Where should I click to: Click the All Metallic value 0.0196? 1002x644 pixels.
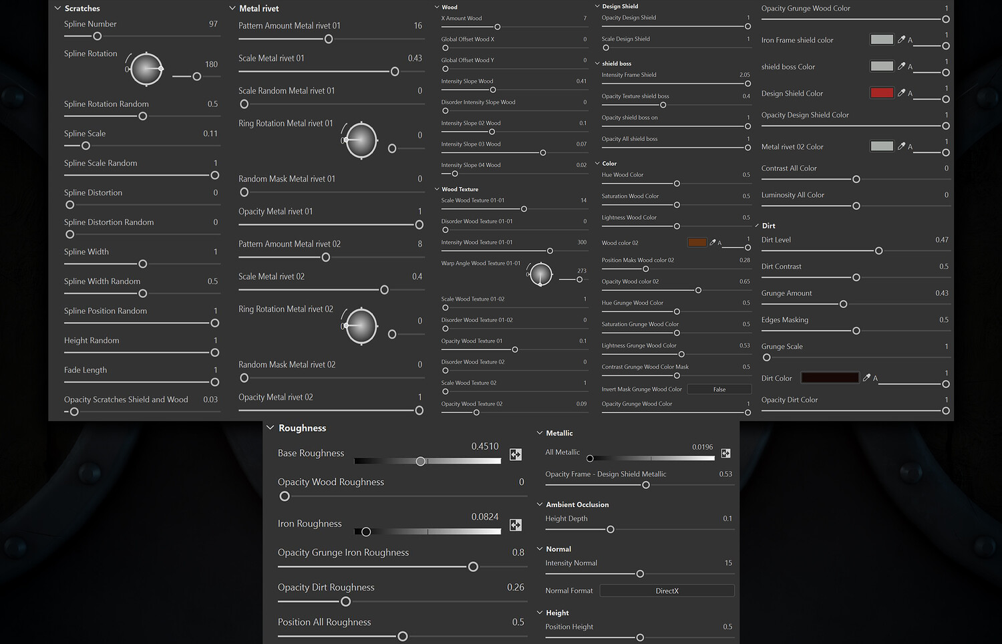tap(702, 447)
